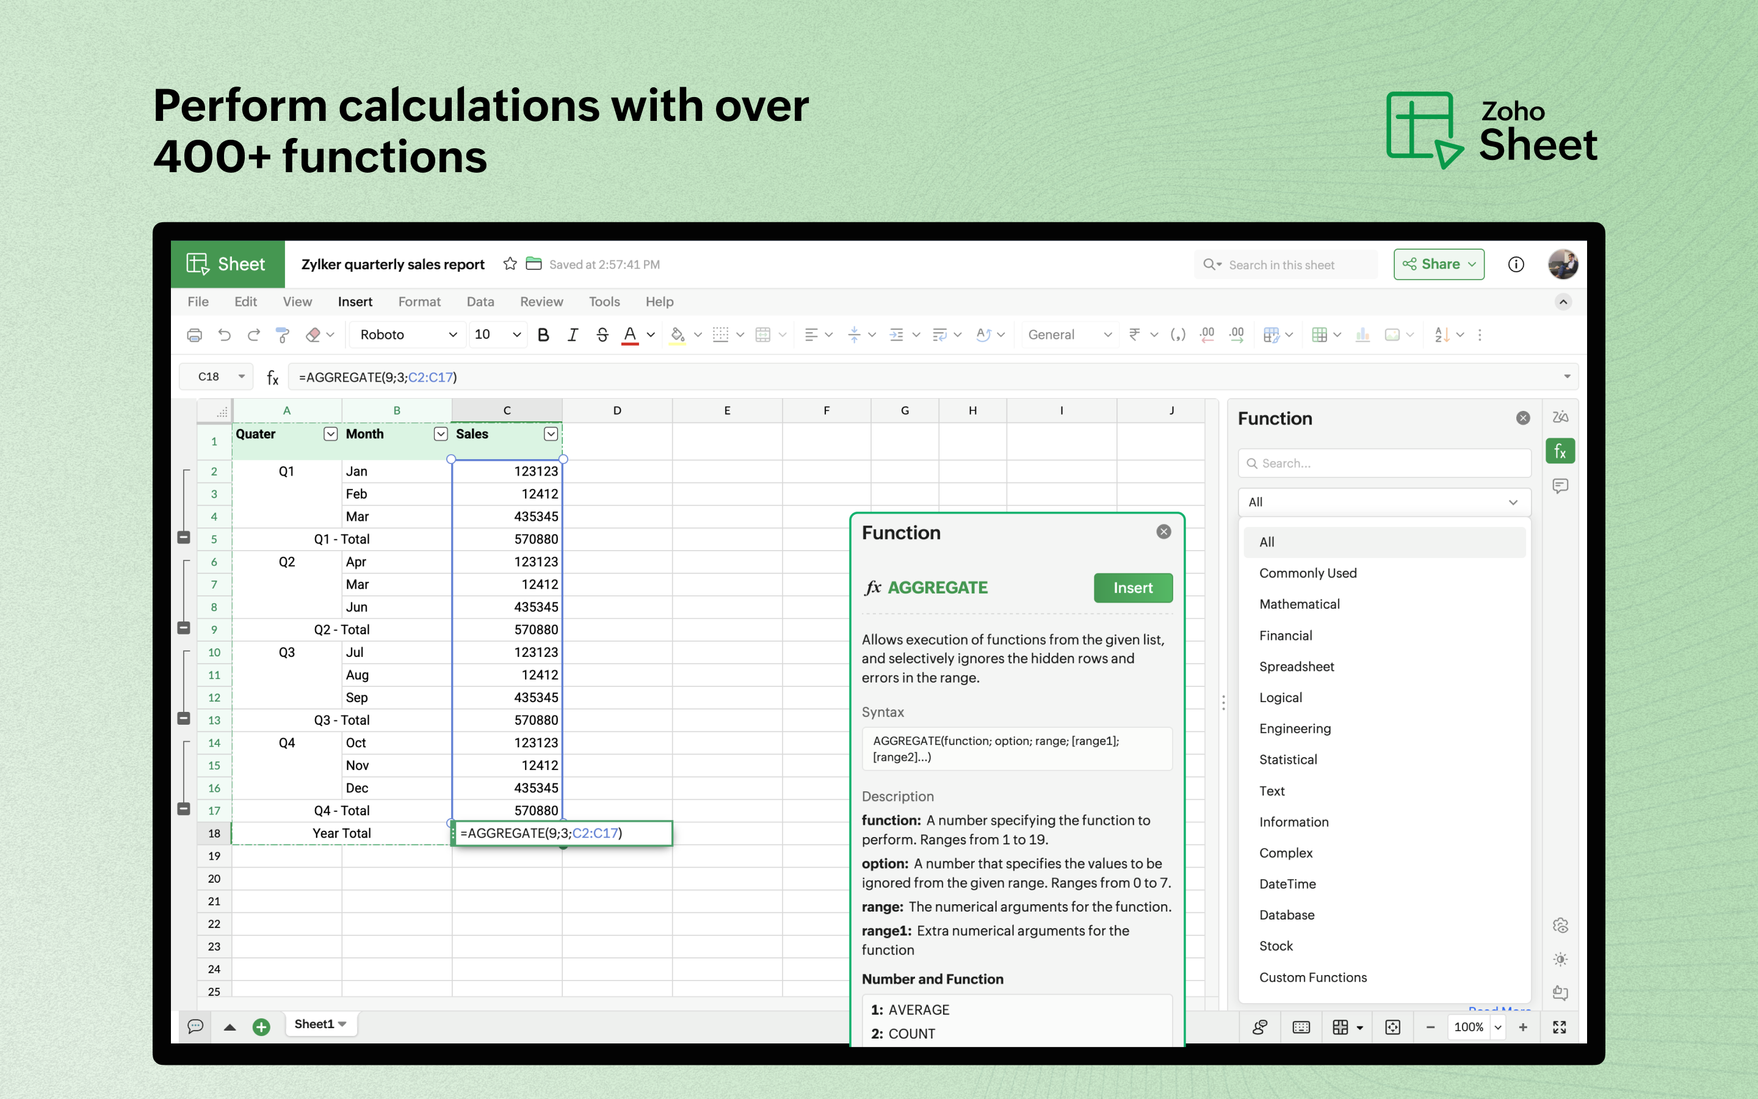Click the add new sheet plus icon
This screenshot has height=1099, width=1758.
pyautogui.click(x=261, y=1026)
